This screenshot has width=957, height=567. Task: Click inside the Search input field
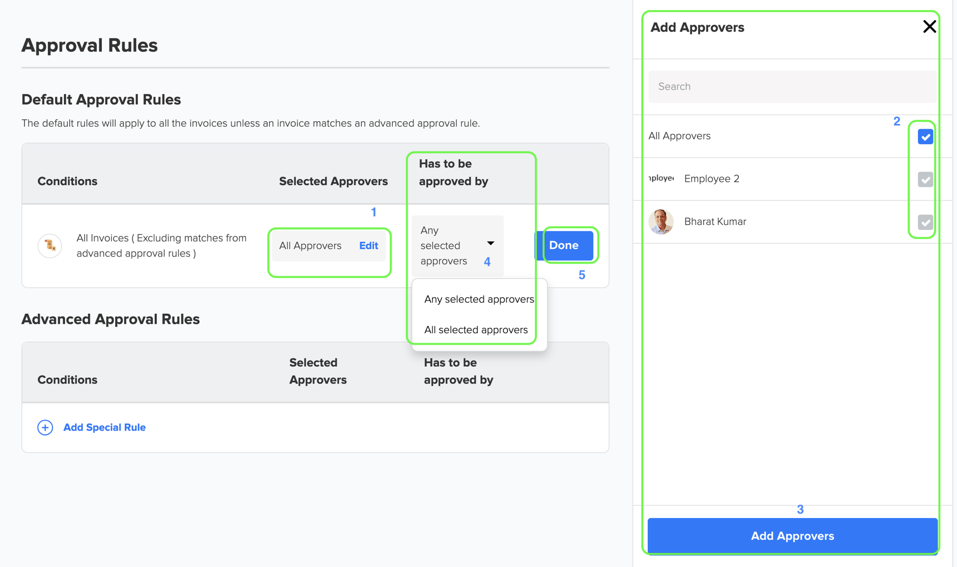point(790,87)
